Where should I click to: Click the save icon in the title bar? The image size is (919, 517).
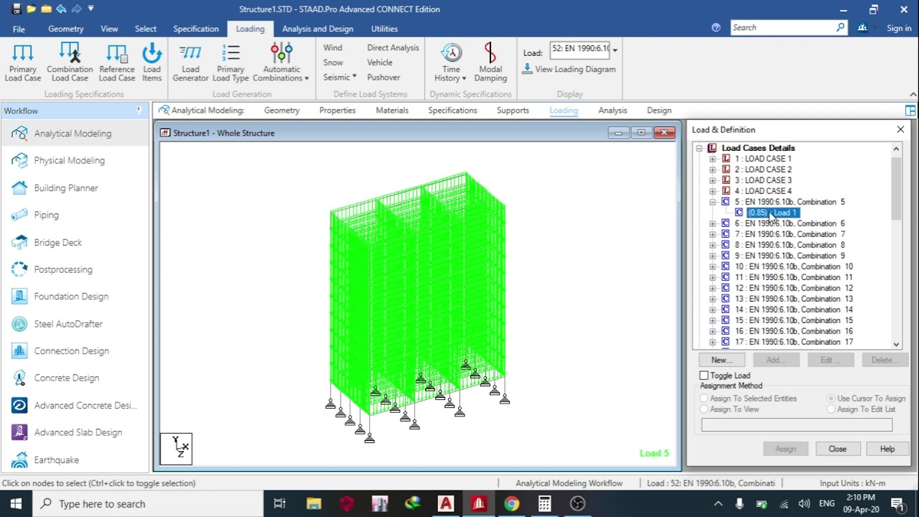tap(17, 9)
